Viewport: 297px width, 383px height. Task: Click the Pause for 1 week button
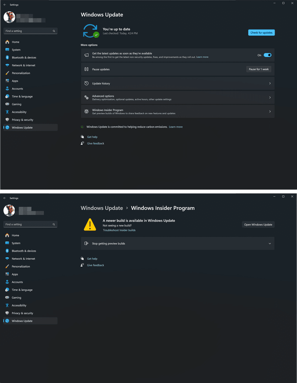click(x=259, y=69)
